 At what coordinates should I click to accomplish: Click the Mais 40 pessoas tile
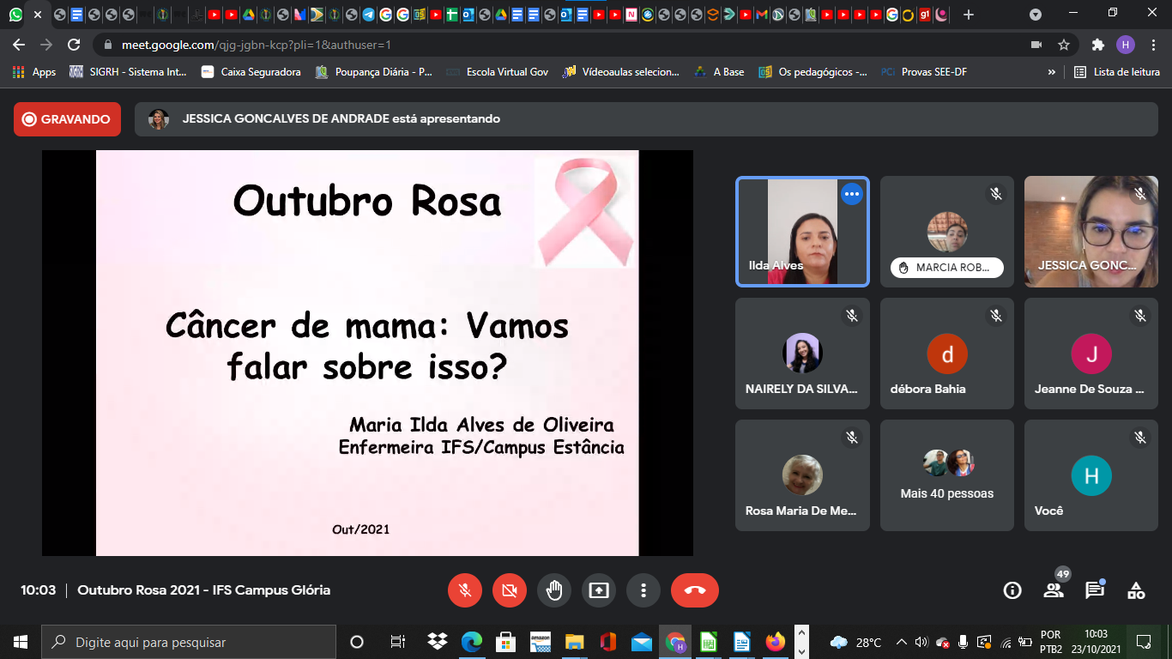click(x=947, y=475)
